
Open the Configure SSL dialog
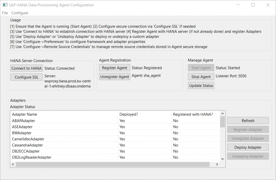(26, 77)
